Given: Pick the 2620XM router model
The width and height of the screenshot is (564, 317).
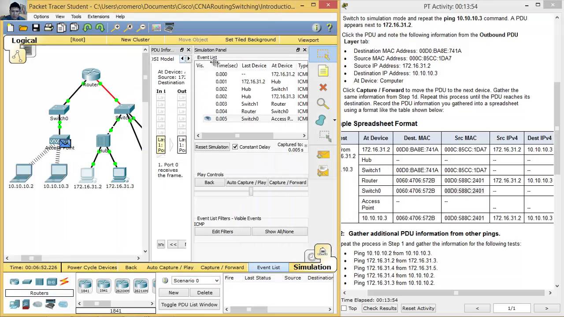Looking at the screenshot, I should [122, 286].
